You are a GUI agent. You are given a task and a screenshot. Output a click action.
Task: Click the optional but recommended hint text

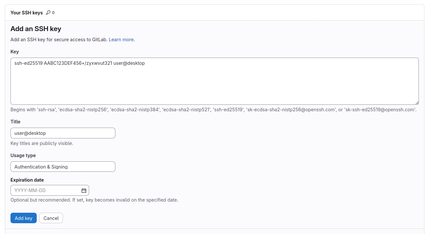[94, 200]
